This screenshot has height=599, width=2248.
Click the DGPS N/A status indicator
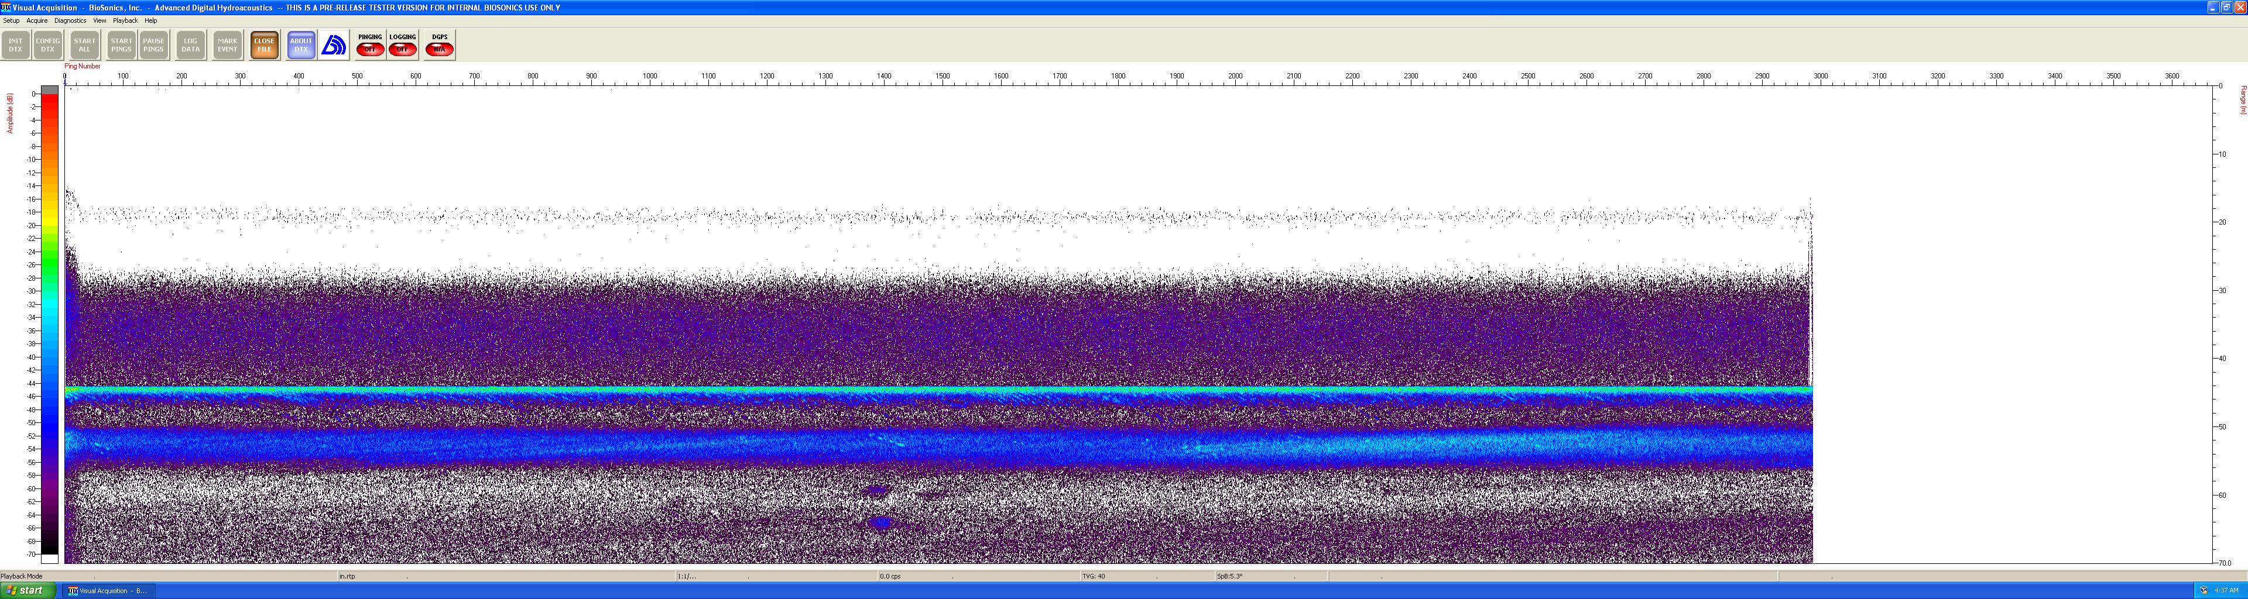pos(439,46)
